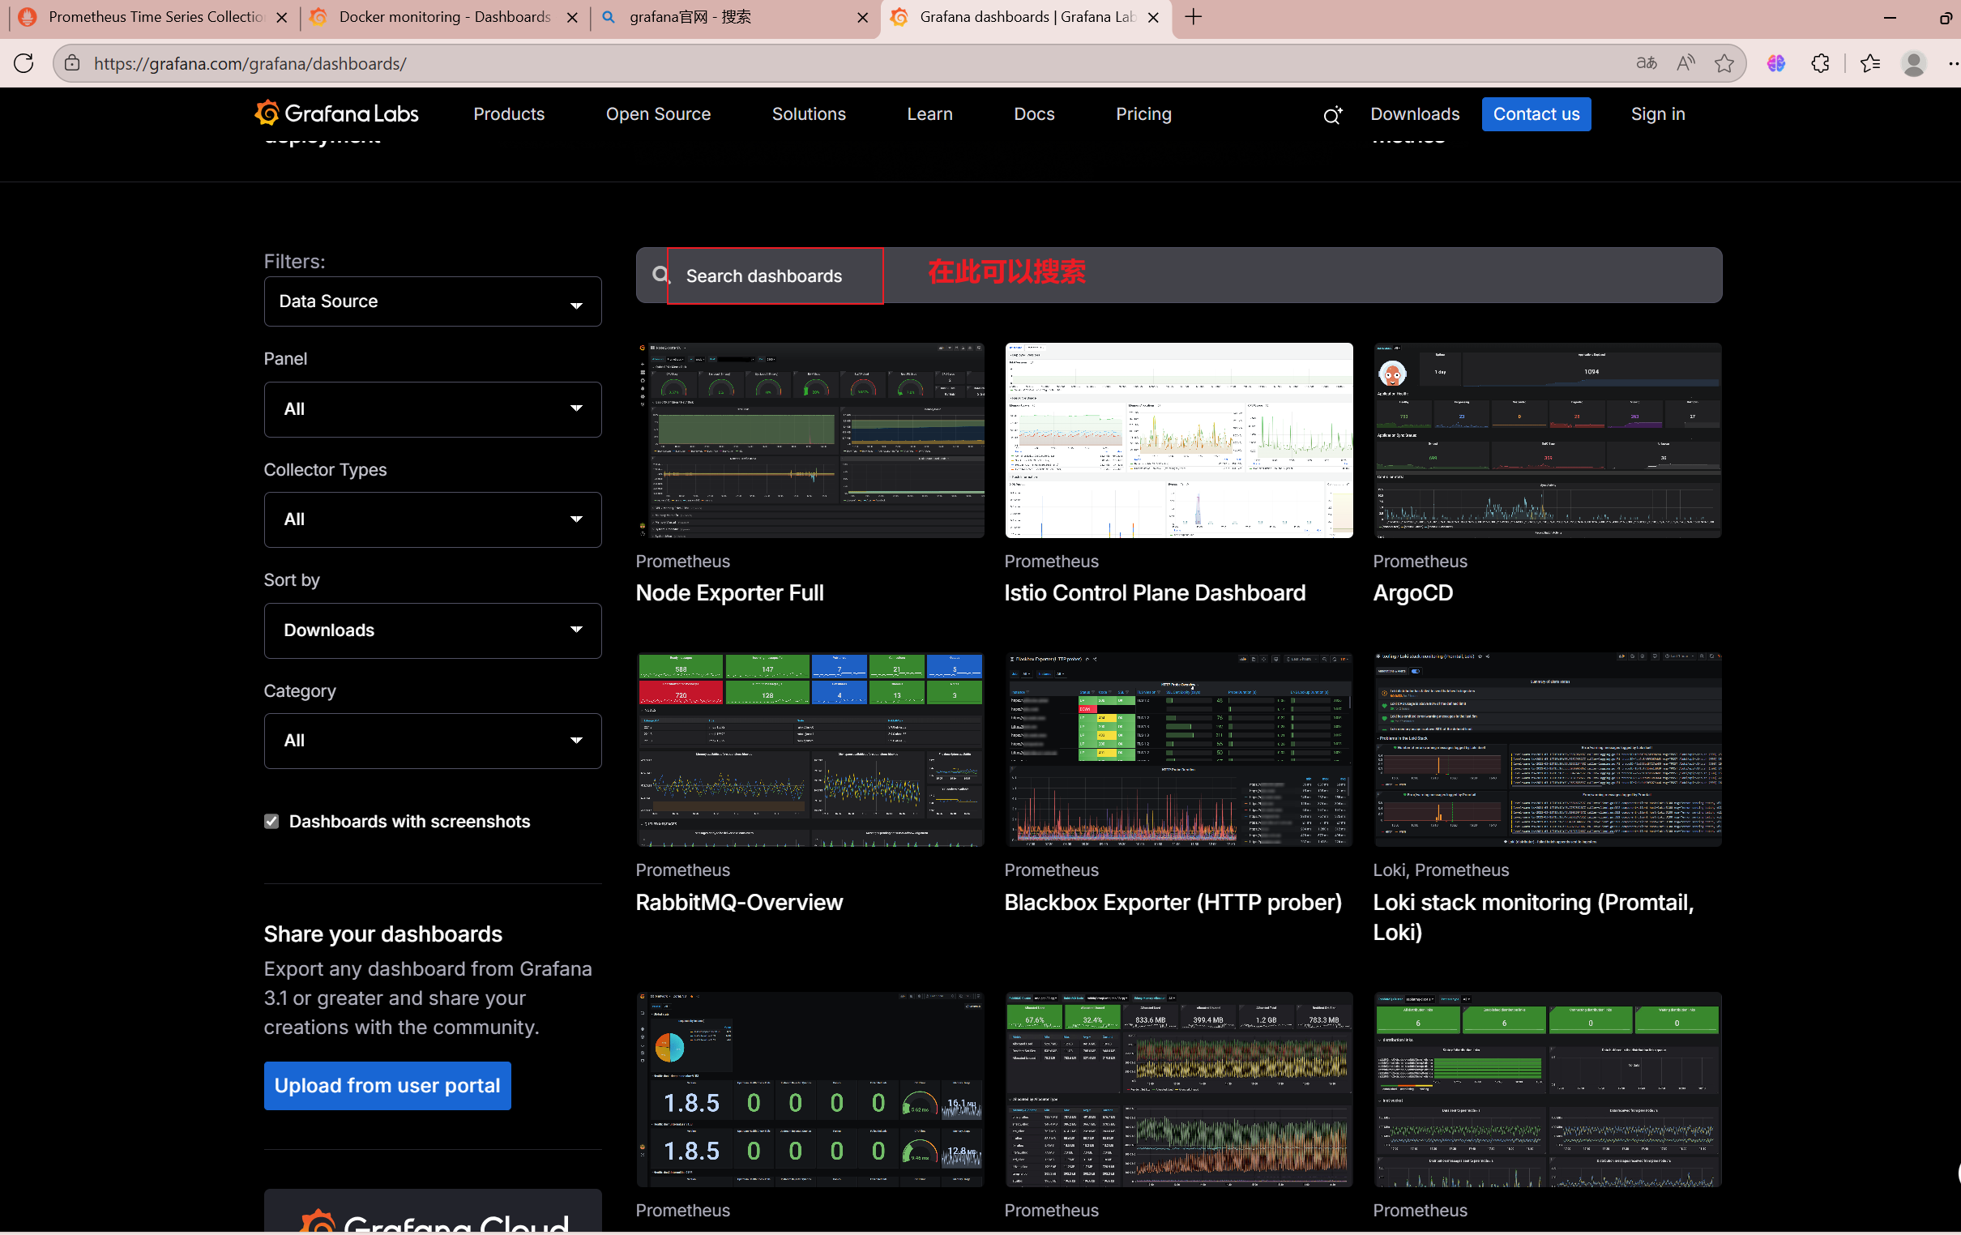
Task: Open the RabbitMQ-Overview screenshot thumbnail
Action: tap(810, 750)
